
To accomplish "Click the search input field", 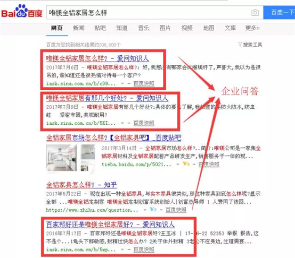I will (x=149, y=13).
